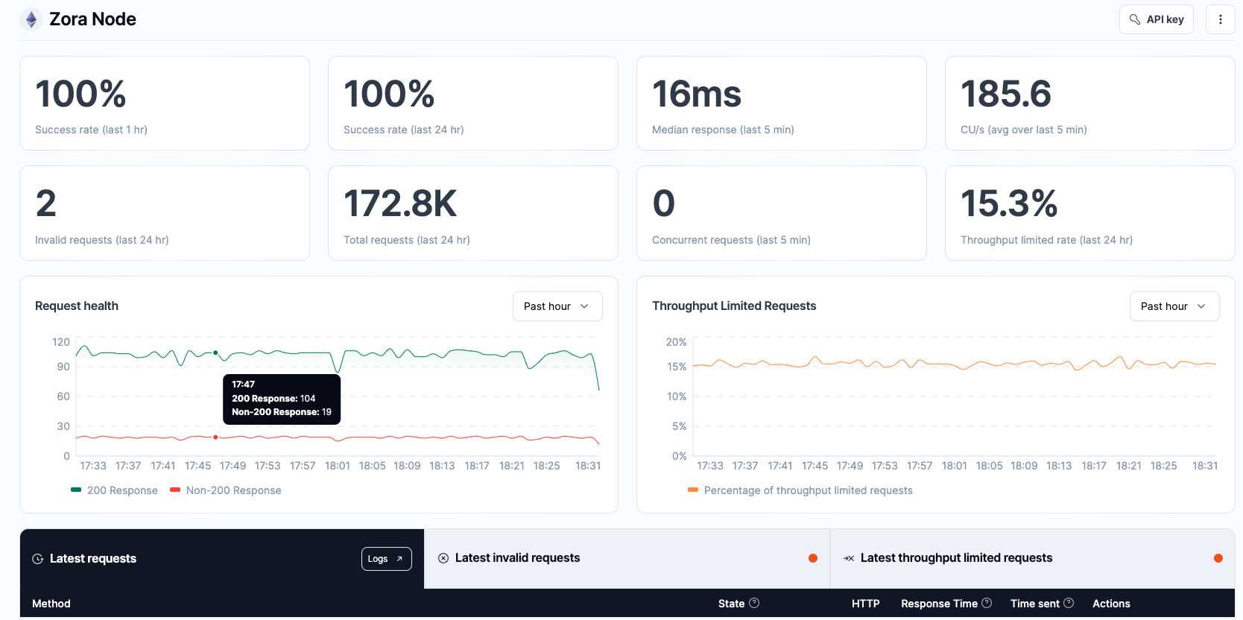Click the Method column header
The width and height of the screenshot is (1243, 620).
[x=51, y=604]
